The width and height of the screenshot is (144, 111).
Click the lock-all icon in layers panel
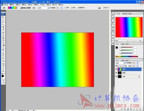(x=126, y=66)
